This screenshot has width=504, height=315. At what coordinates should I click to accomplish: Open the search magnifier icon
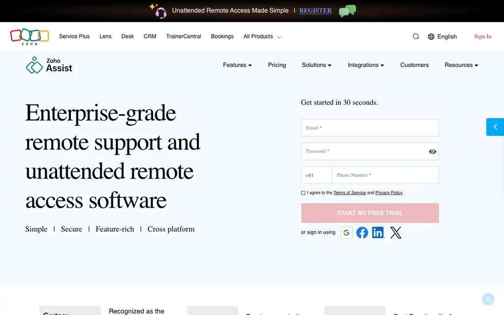(415, 36)
